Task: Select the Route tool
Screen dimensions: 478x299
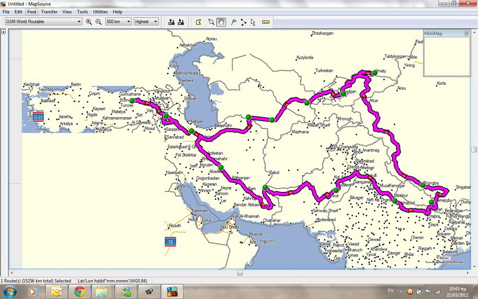Action: [243, 22]
